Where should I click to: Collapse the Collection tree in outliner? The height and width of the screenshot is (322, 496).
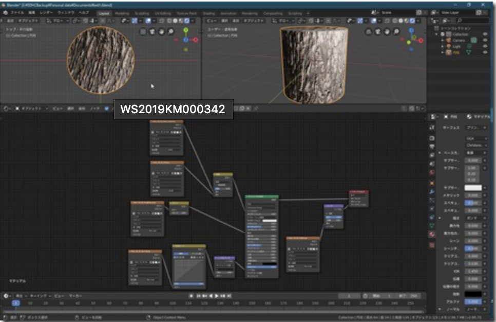point(436,34)
